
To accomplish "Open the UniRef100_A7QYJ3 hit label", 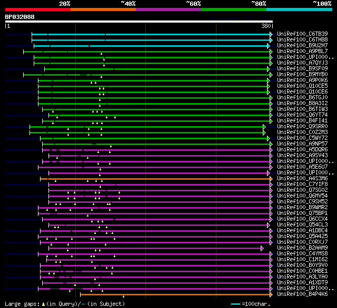I will coord(302,63).
